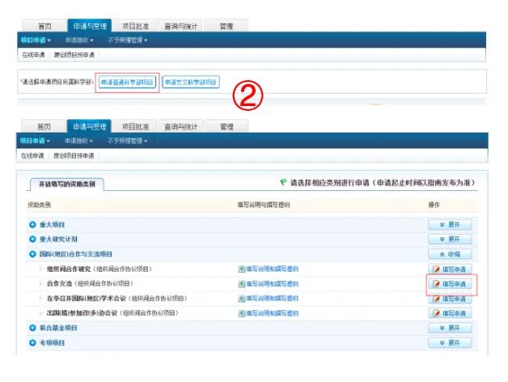Click pencil icon in 出国(境)参加双(多)边会议 填写申请 button
The image size is (508, 382).
click(436, 313)
